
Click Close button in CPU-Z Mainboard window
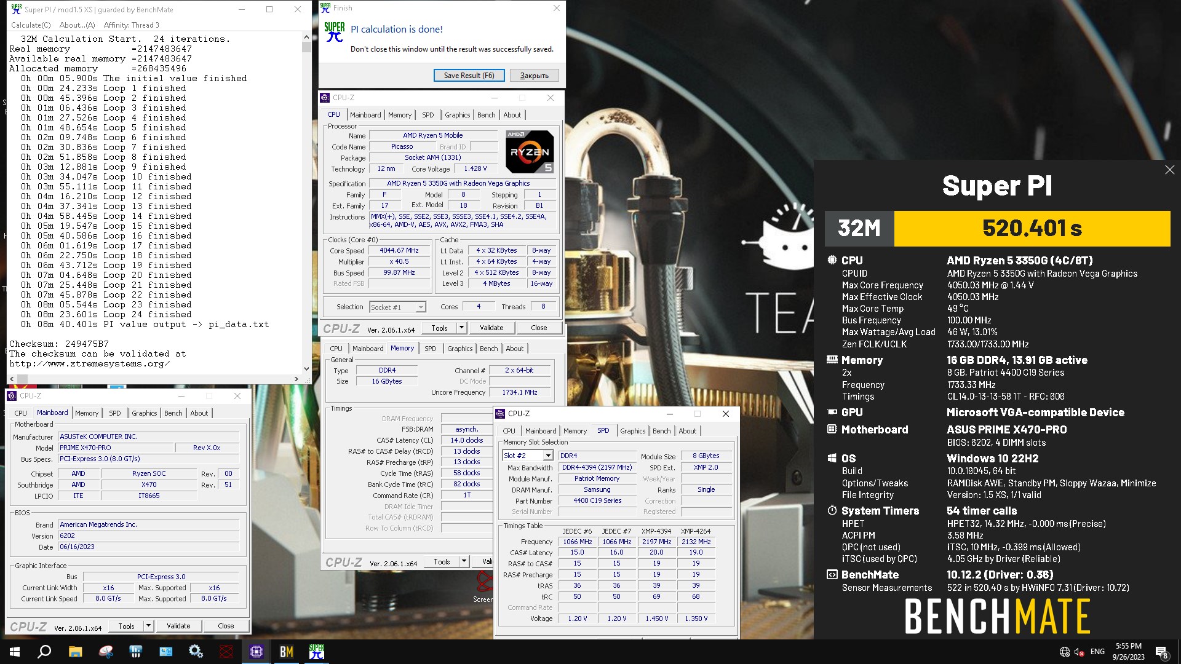(x=226, y=626)
